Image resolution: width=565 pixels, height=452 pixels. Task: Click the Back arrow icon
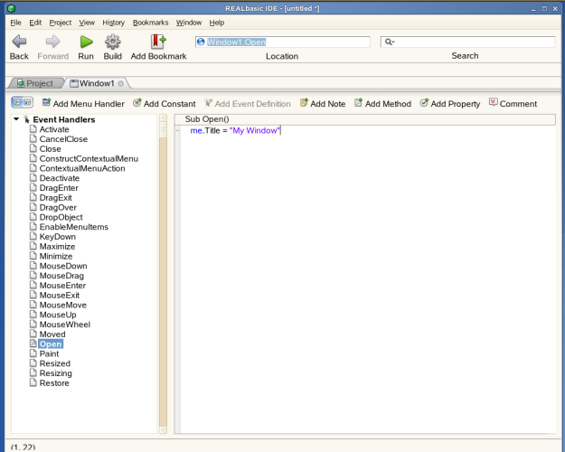pyautogui.click(x=19, y=42)
